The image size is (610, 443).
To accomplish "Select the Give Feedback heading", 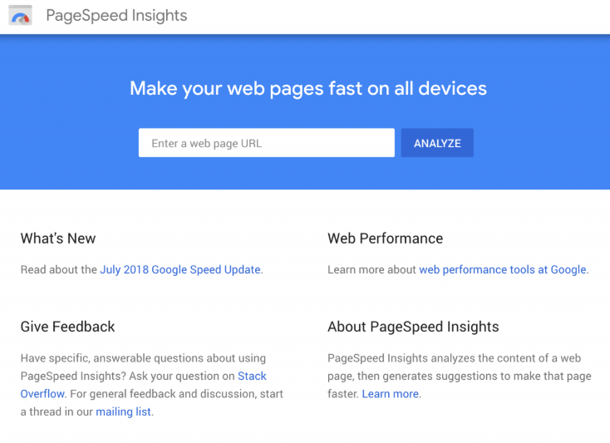I will [67, 327].
